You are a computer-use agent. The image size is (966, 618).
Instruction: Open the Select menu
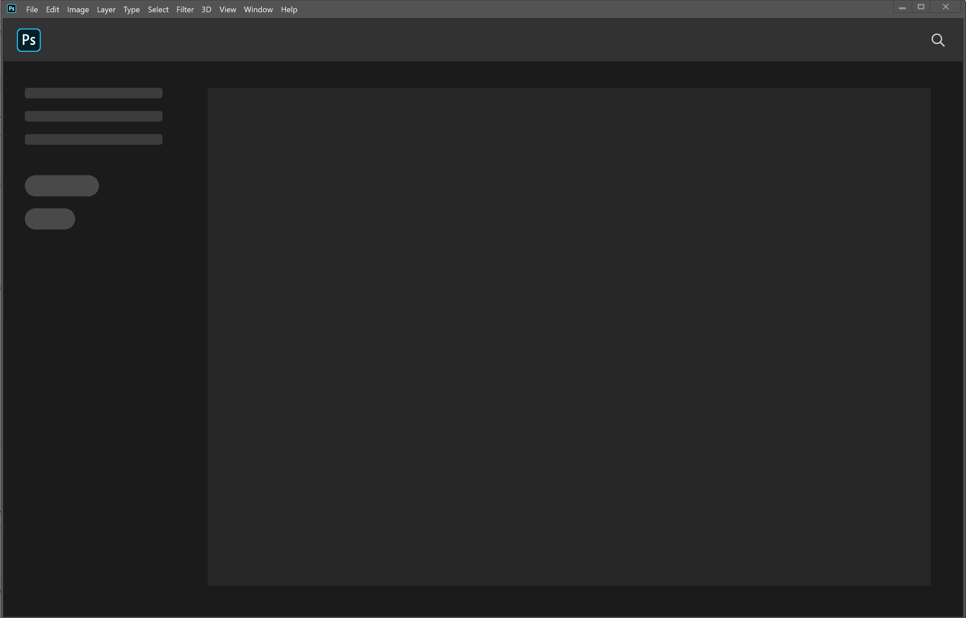point(158,10)
